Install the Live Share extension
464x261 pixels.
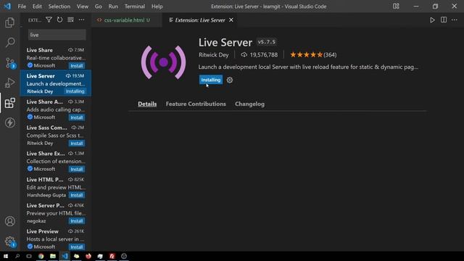77,66
